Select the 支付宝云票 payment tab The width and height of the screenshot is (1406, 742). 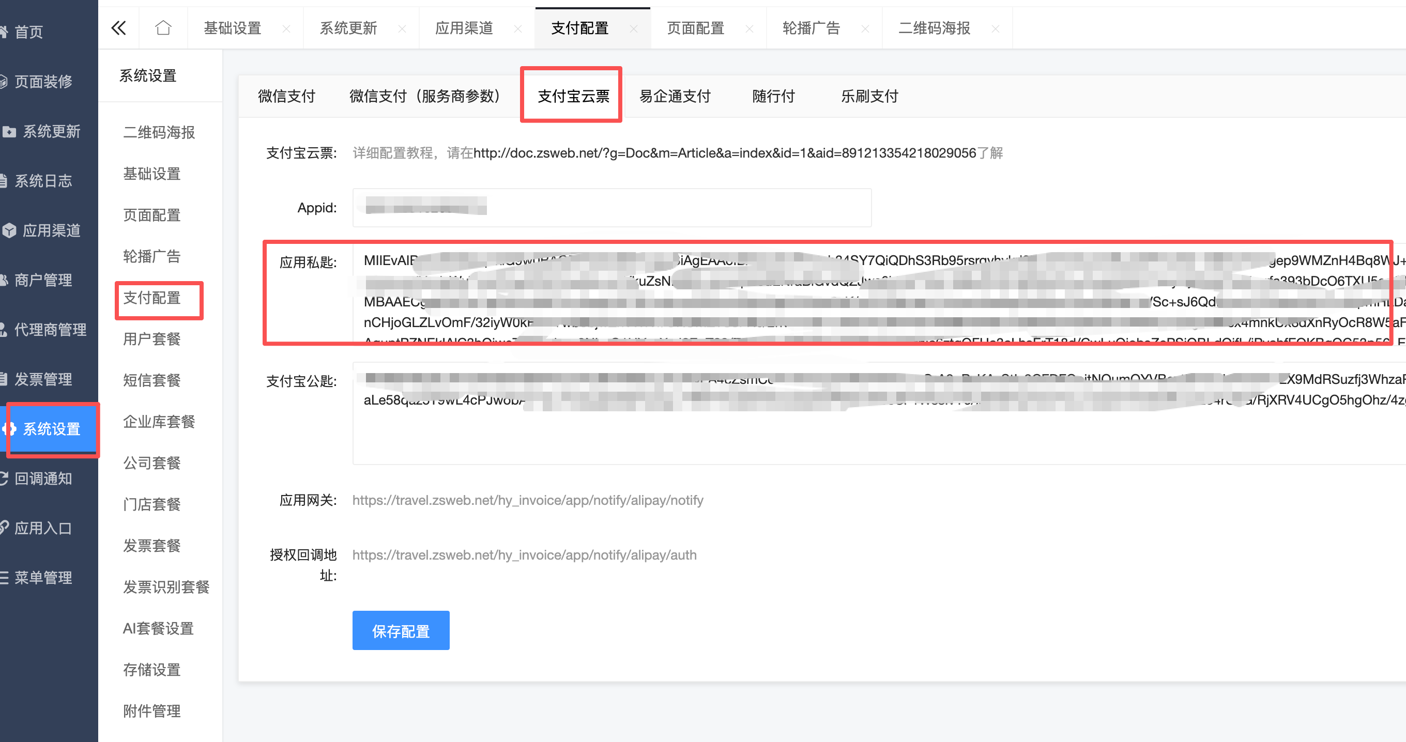[574, 96]
